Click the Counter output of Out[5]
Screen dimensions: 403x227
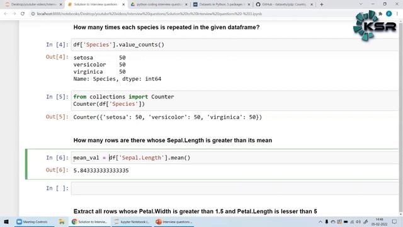pyautogui.click(x=167, y=117)
